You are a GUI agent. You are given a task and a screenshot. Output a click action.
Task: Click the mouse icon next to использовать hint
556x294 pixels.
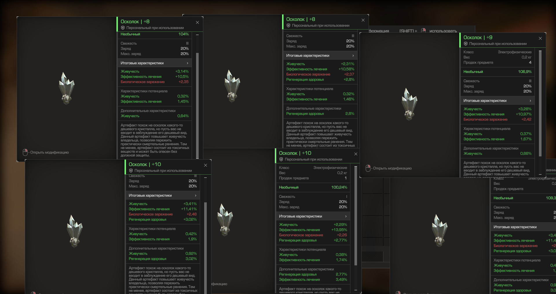click(x=423, y=30)
